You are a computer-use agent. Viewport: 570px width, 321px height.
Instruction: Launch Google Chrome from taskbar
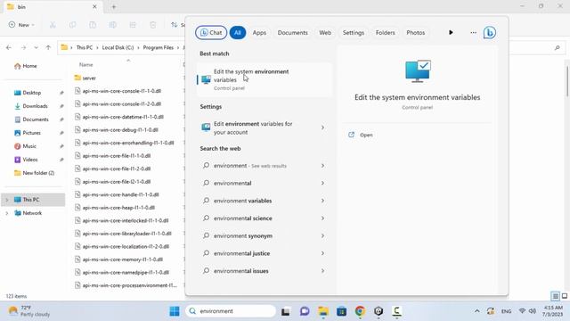[360, 311]
